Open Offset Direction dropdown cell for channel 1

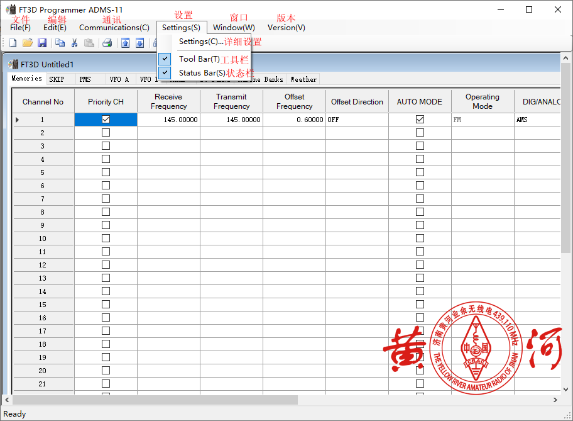356,120
